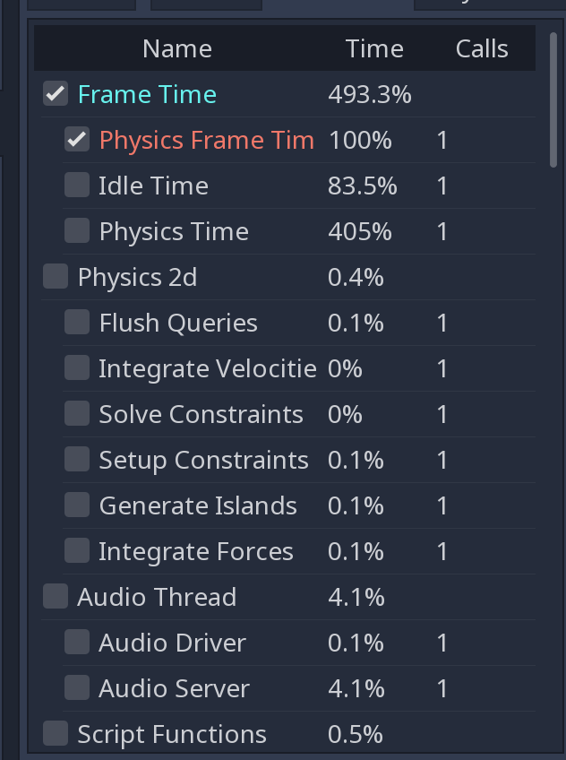Check the Solve Constraints entry
The width and height of the screenshot is (566, 760).
pos(76,413)
